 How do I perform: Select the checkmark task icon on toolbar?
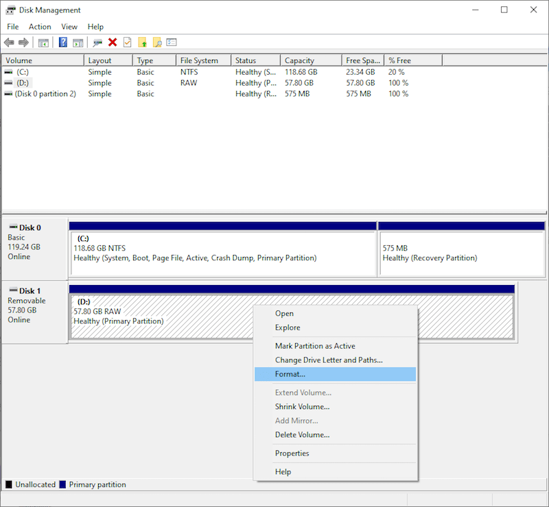(x=127, y=42)
